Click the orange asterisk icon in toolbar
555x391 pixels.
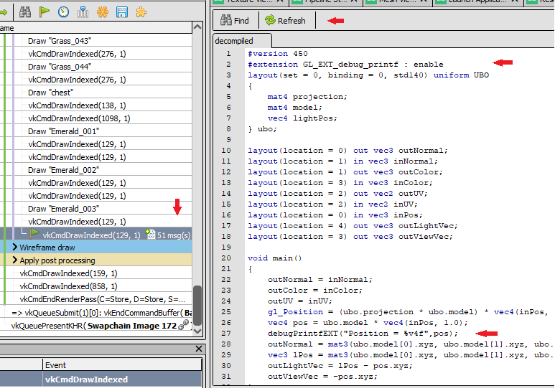[103, 11]
